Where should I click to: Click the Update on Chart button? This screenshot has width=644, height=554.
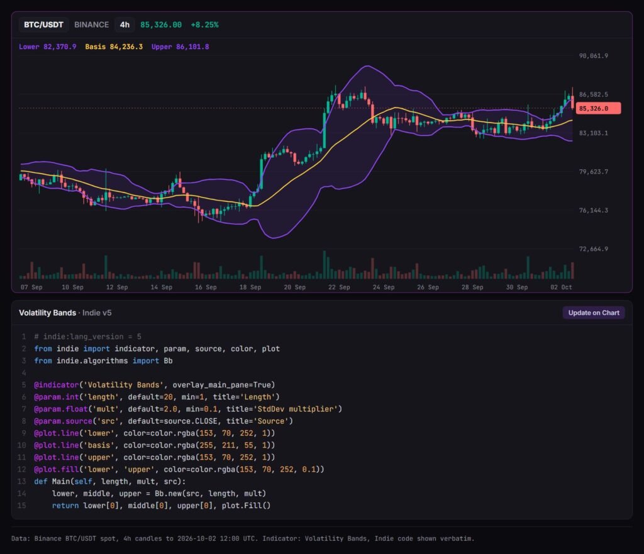click(594, 313)
